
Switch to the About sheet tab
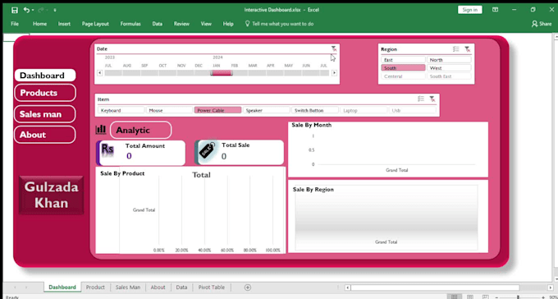point(158,287)
